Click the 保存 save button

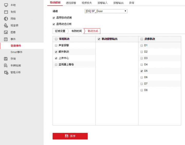pyautogui.click(x=70, y=136)
